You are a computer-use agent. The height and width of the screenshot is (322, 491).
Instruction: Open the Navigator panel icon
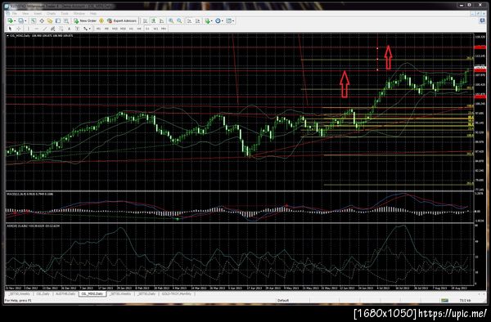pyautogui.click(x=49, y=20)
